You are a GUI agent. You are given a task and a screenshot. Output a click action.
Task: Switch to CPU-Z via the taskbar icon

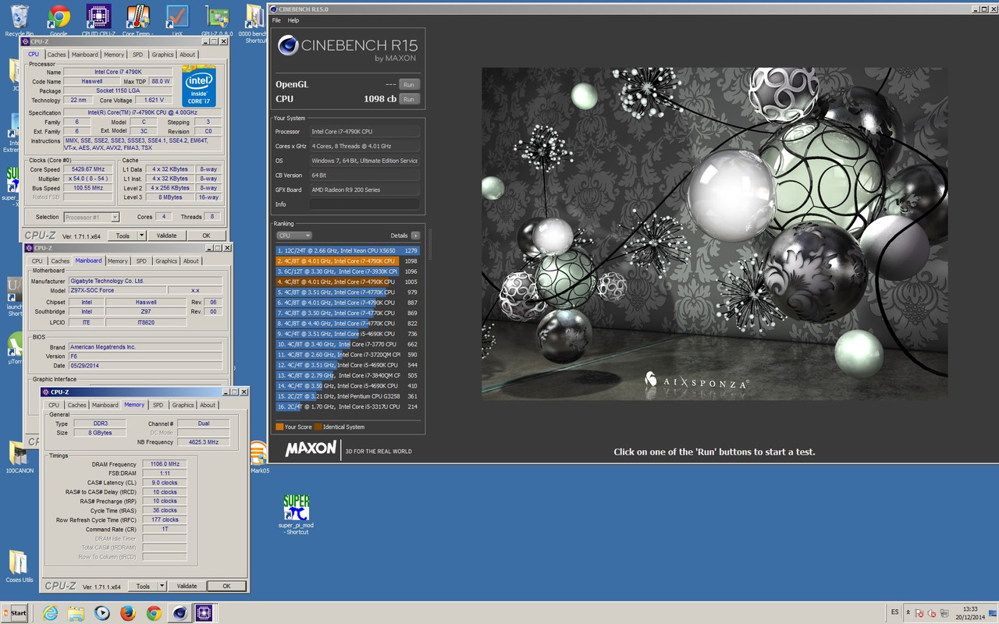coord(204,613)
